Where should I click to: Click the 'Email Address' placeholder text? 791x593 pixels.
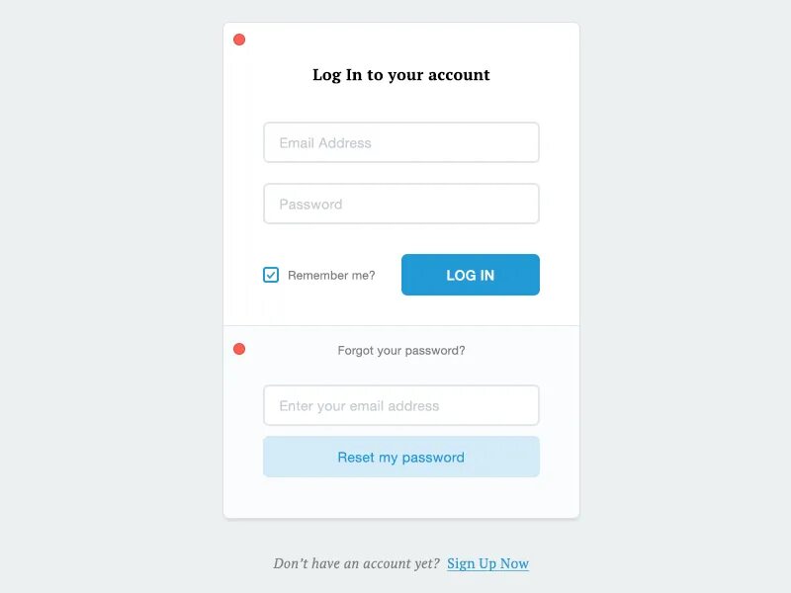(325, 143)
